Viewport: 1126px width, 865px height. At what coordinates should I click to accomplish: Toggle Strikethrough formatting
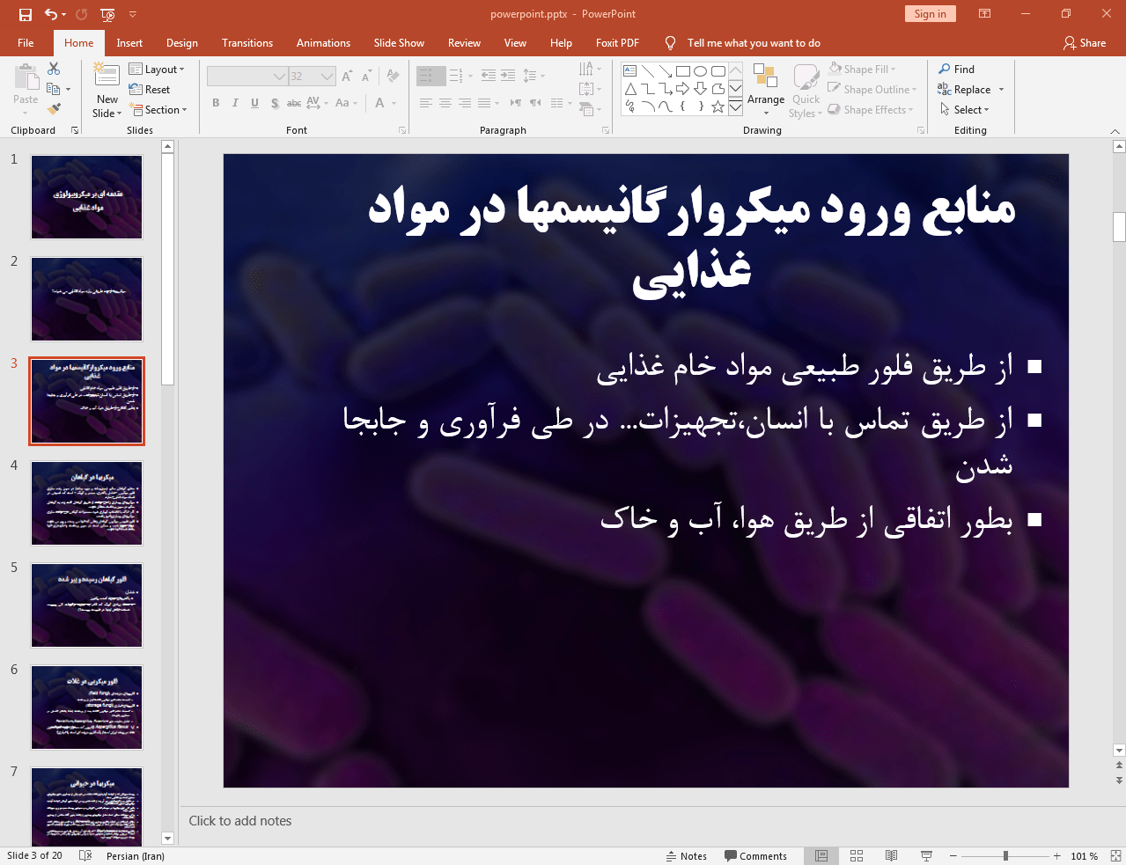[x=294, y=103]
